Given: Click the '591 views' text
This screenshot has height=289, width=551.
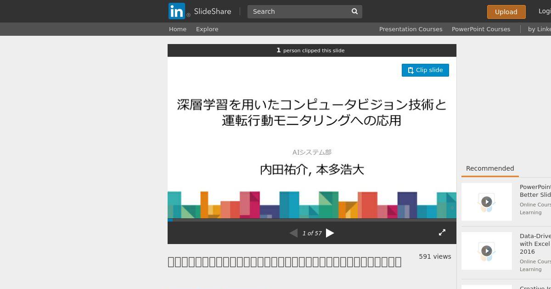Looking at the screenshot, I should [x=435, y=256].
